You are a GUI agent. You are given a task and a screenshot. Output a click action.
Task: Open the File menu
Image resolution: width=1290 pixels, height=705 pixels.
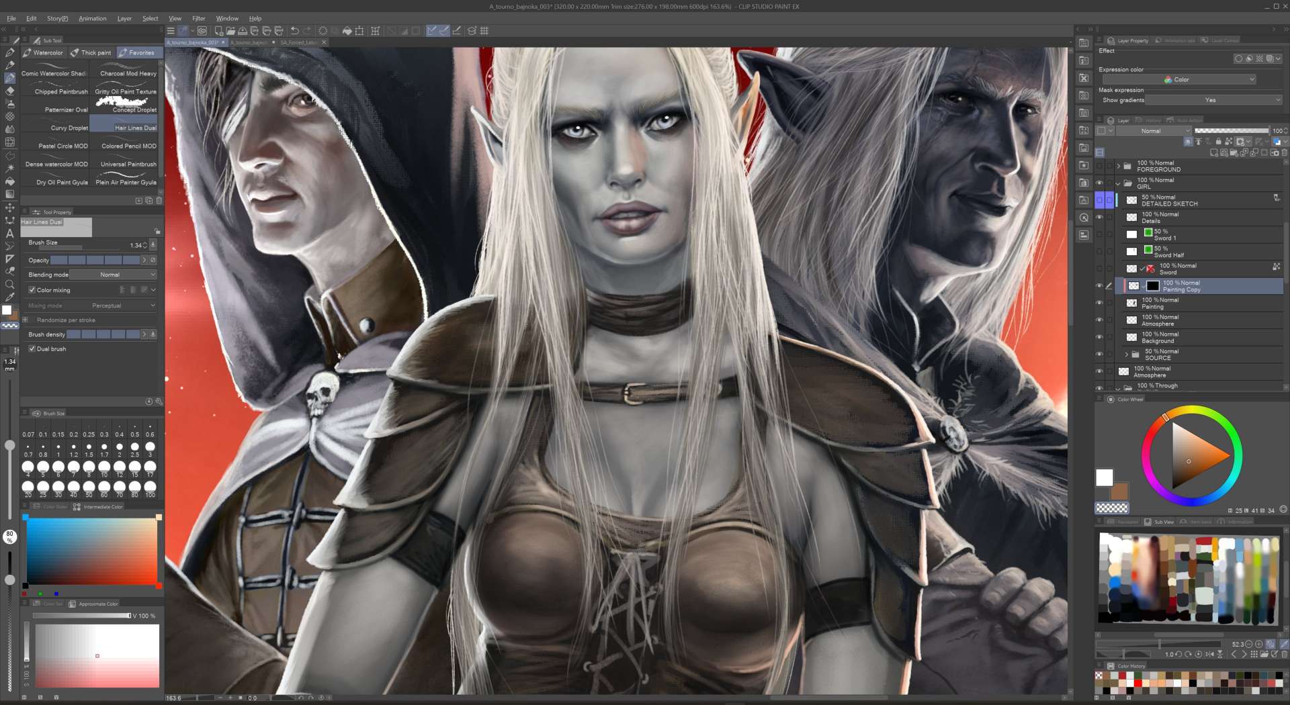pos(11,18)
